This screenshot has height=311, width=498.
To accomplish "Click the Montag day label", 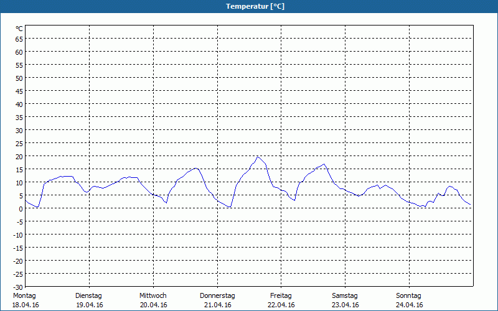I will coord(24,296).
